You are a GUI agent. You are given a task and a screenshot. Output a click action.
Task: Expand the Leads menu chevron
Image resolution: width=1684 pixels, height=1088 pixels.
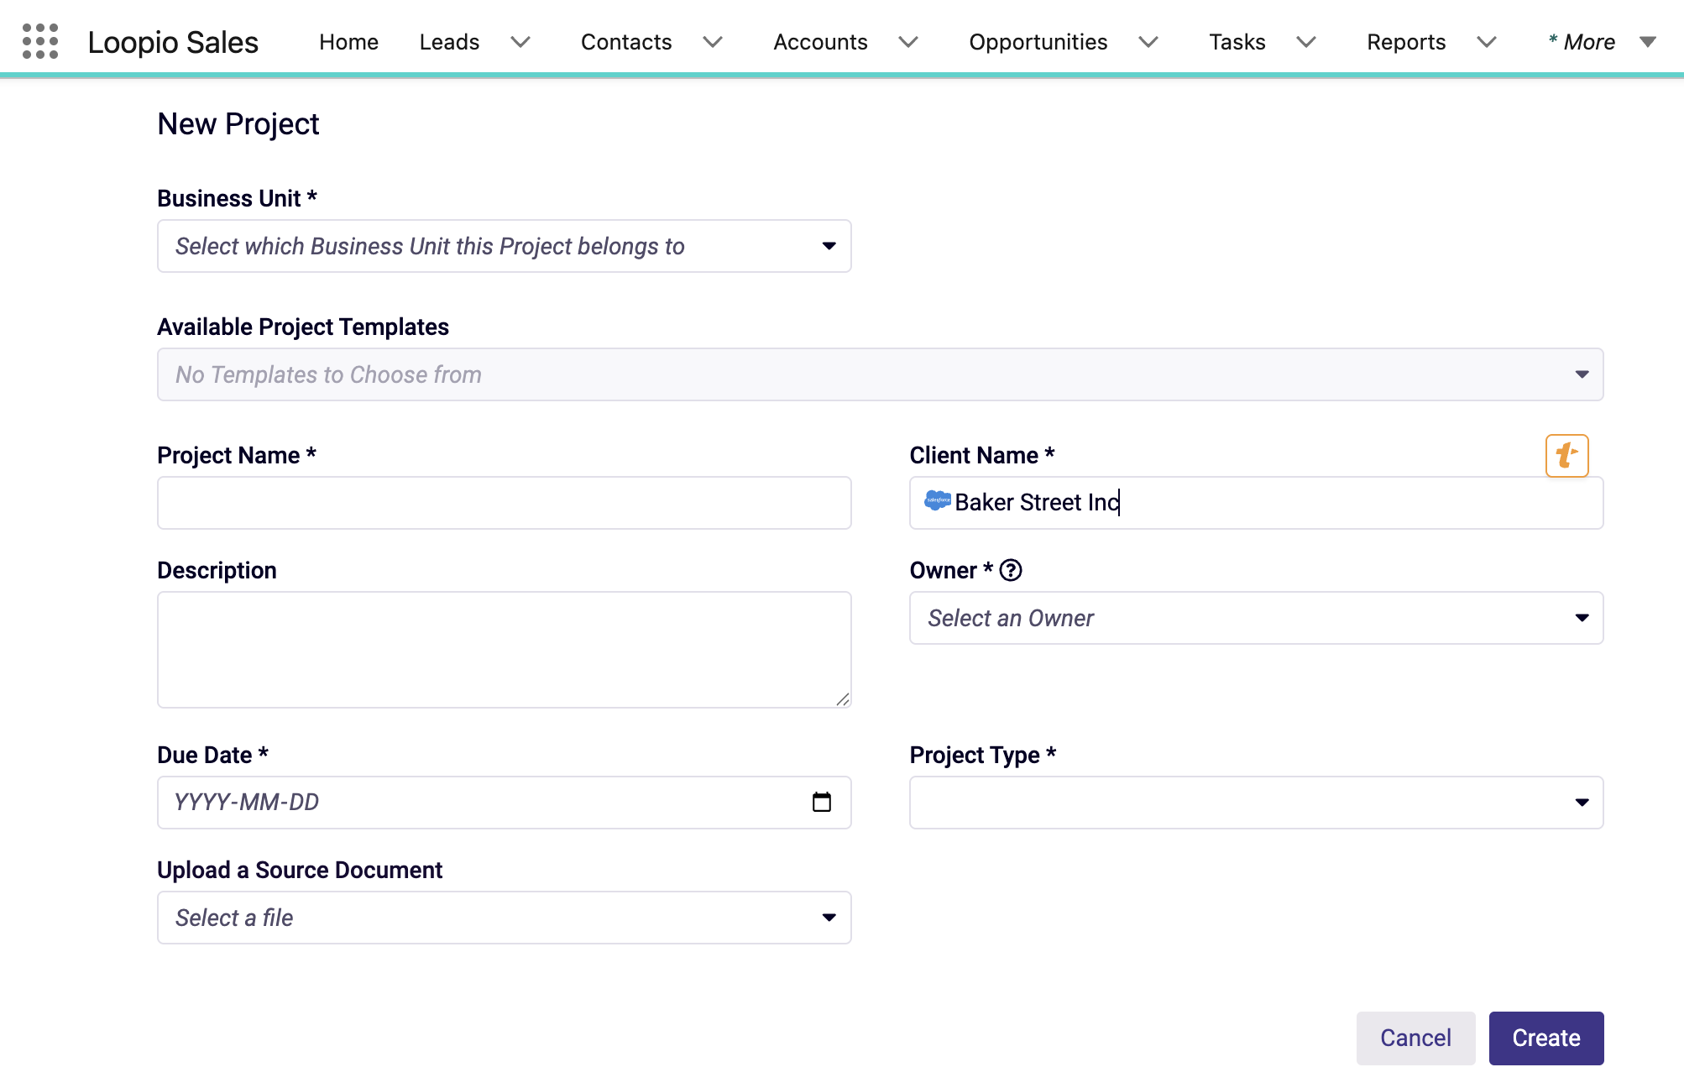coord(520,42)
